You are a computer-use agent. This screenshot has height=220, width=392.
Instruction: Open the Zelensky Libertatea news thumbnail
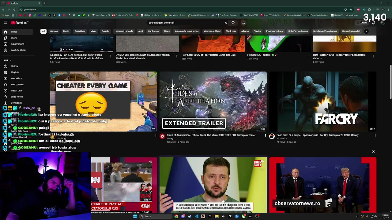pyautogui.click(x=213, y=185)
